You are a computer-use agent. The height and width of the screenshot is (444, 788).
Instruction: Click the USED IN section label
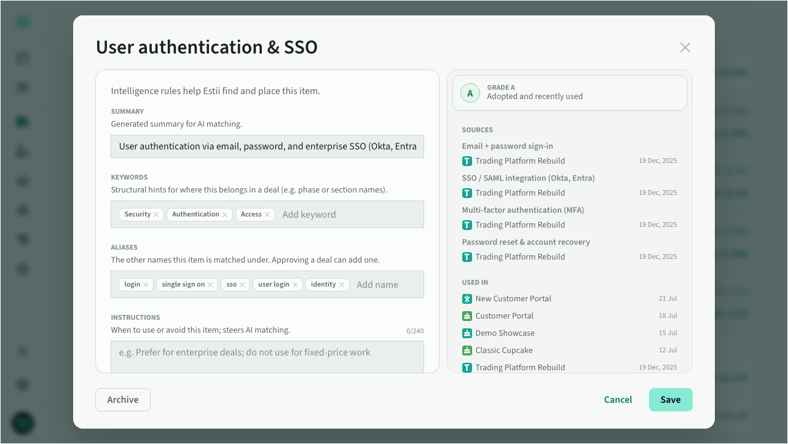point(475,283)
